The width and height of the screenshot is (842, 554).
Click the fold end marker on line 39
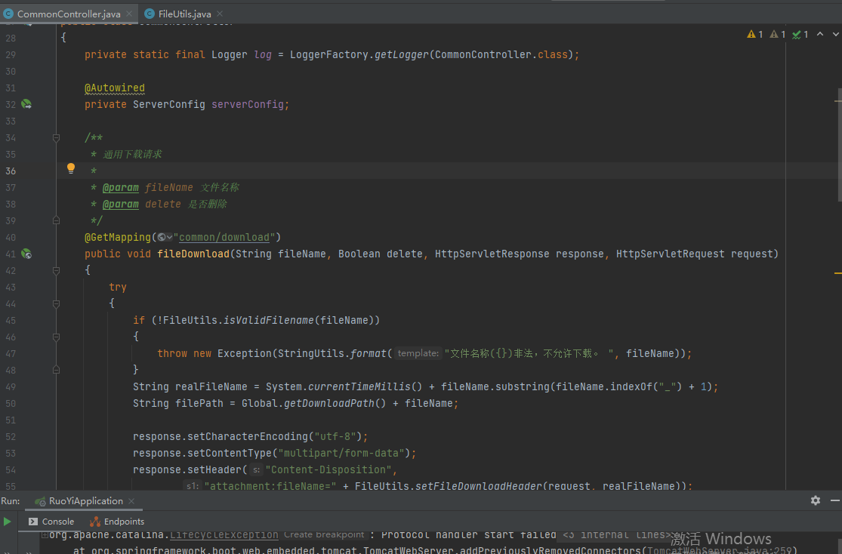[x=56, y=220]
